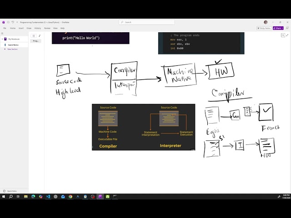291x218 pixels.
Task: Click the text 'Machine Code' in diagram
Action: [107, 132]
